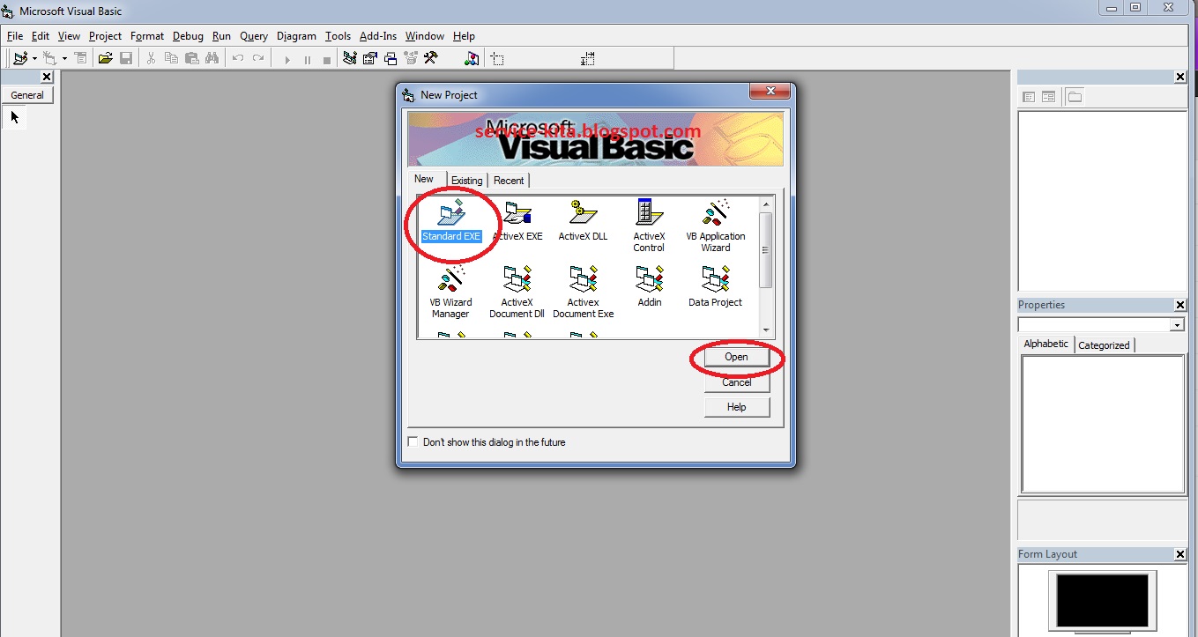Click the Paste toolbar icon
This screenshot has height=637, width=1198.
pyautogui.click(x=191, y=58)
